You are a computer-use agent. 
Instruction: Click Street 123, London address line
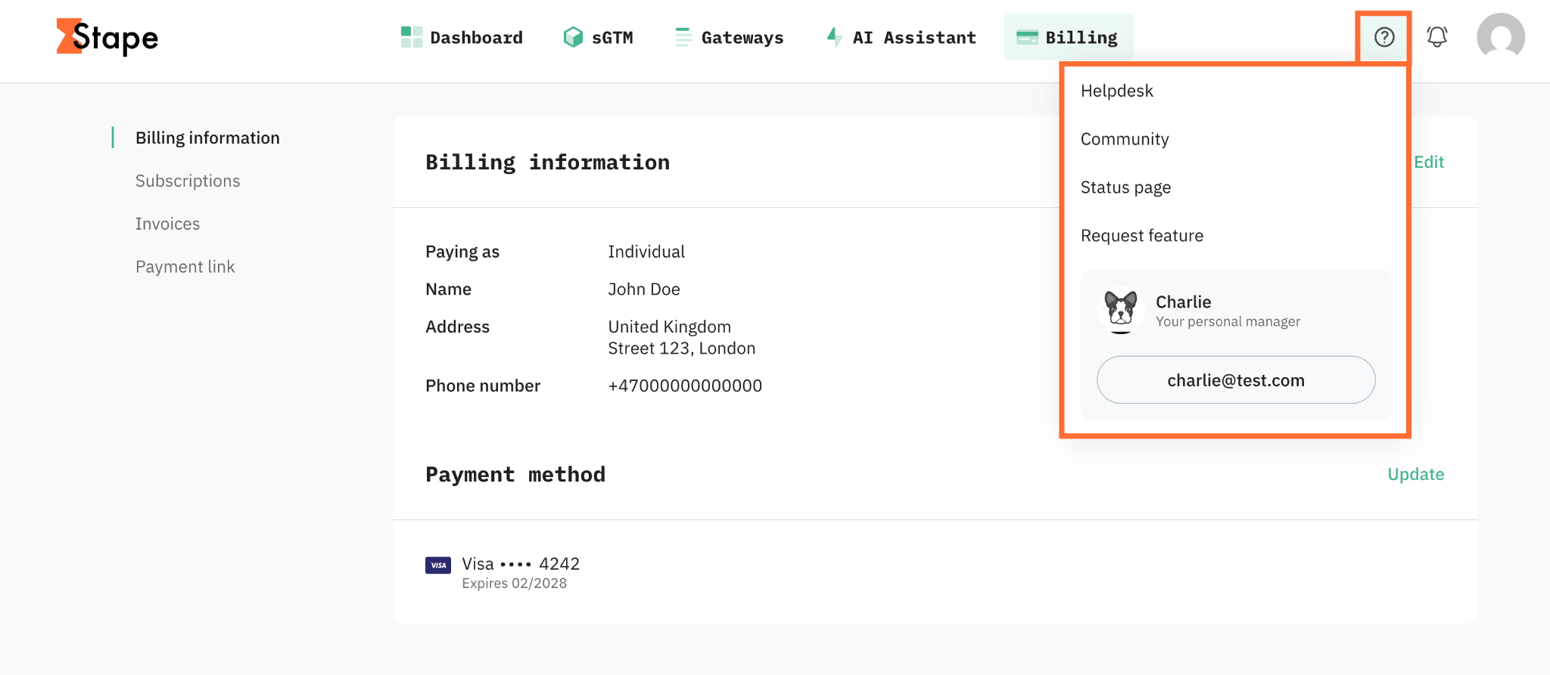[682, 348]
